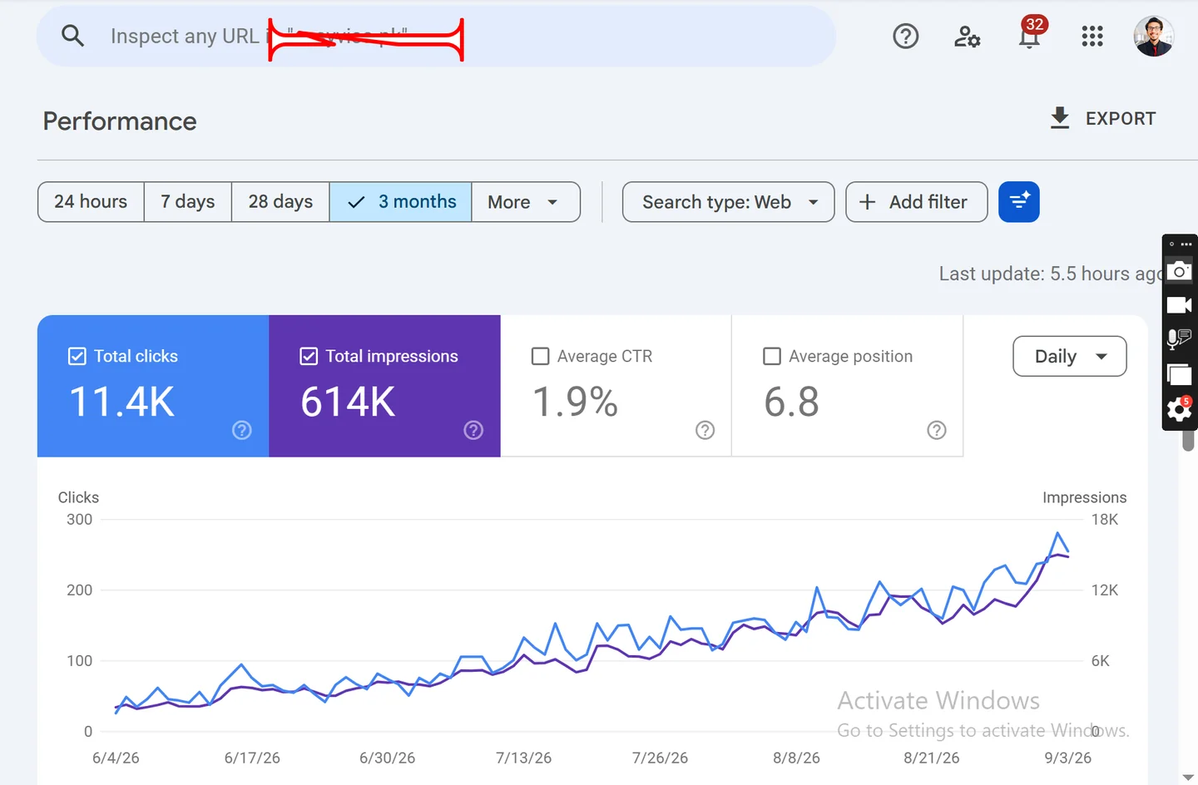This screenshot has height=785, width=1198.
Task: Open the gear settings in side toolbar
Action: 1179,409
